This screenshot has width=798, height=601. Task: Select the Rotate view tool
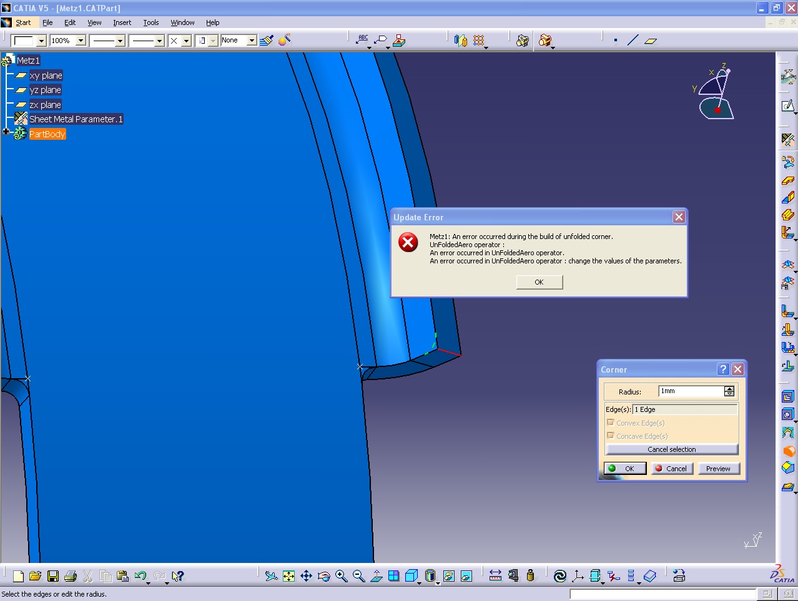click(x=323, y=576)
